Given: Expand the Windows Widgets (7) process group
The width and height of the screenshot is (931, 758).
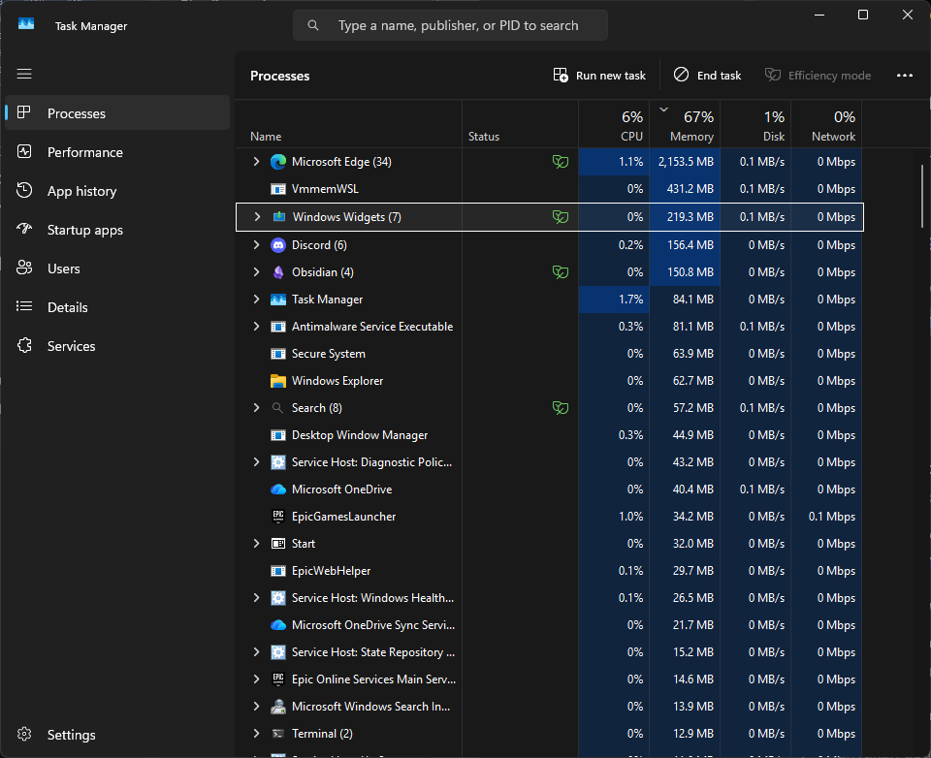Looking at the screenshot, I should point(256,217).
